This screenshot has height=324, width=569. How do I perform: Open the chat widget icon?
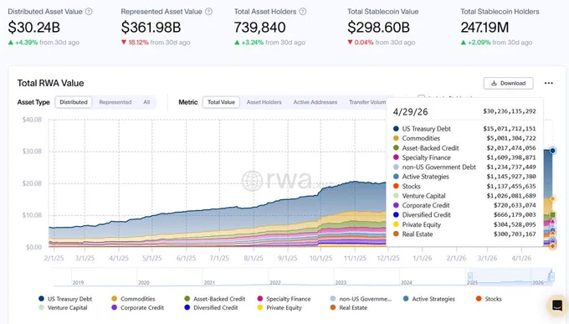pyautogui.click(x=557, y=305)
